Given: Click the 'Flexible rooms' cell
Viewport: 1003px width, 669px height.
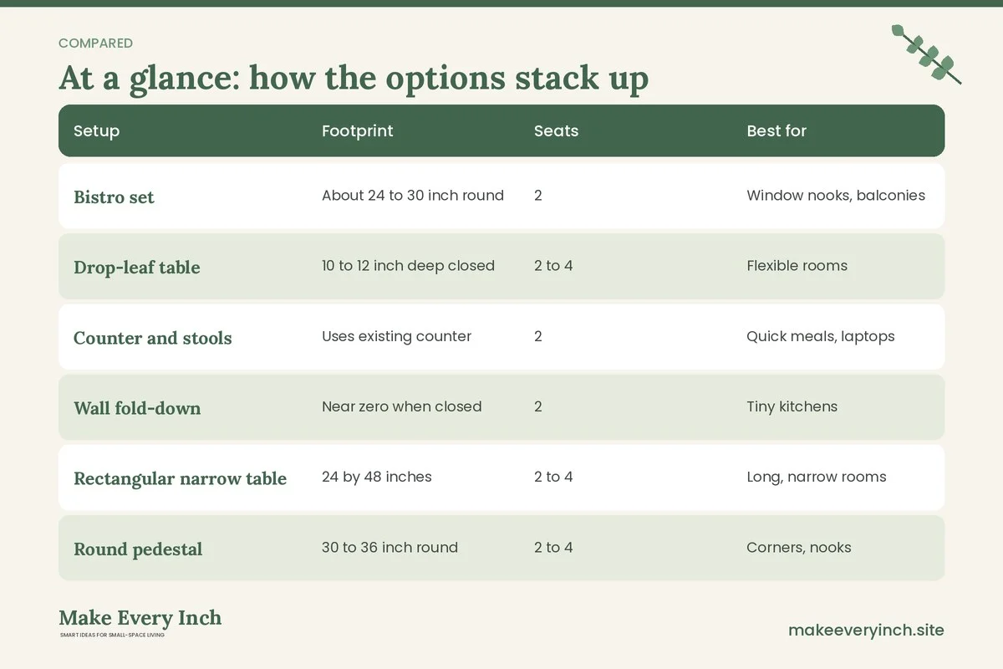Looking at the screenshot, I should [797, 266].
